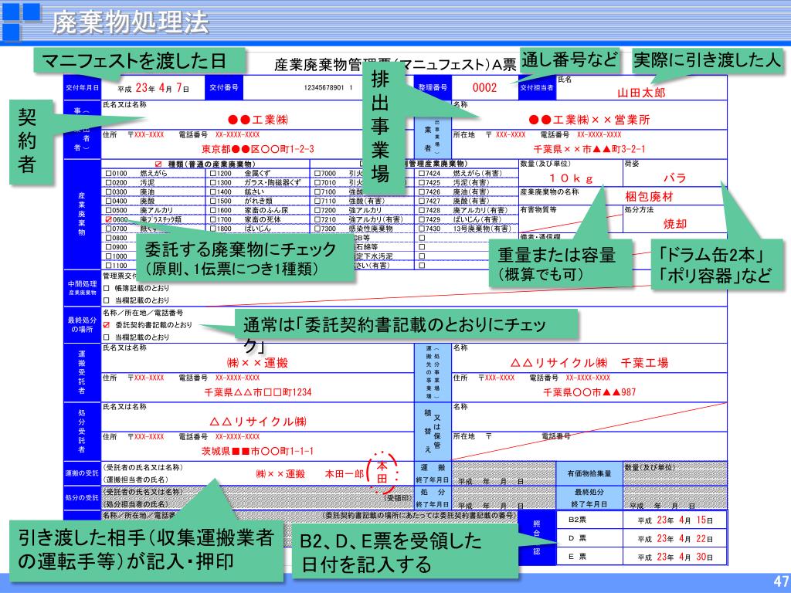Image resolution: width=791 pixels, height=593 pixels.
Task: Tick the 7200 強アルカリ checkbox
Action: [x=317, y=210]
